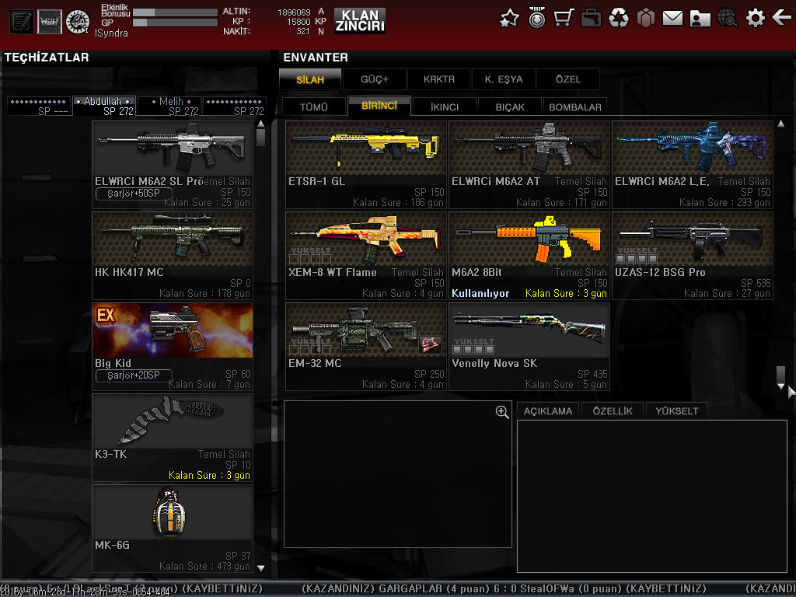This screenshot has width=796, height=597.
Task: Click the GP progress bar
Action: tap(175, 23)
